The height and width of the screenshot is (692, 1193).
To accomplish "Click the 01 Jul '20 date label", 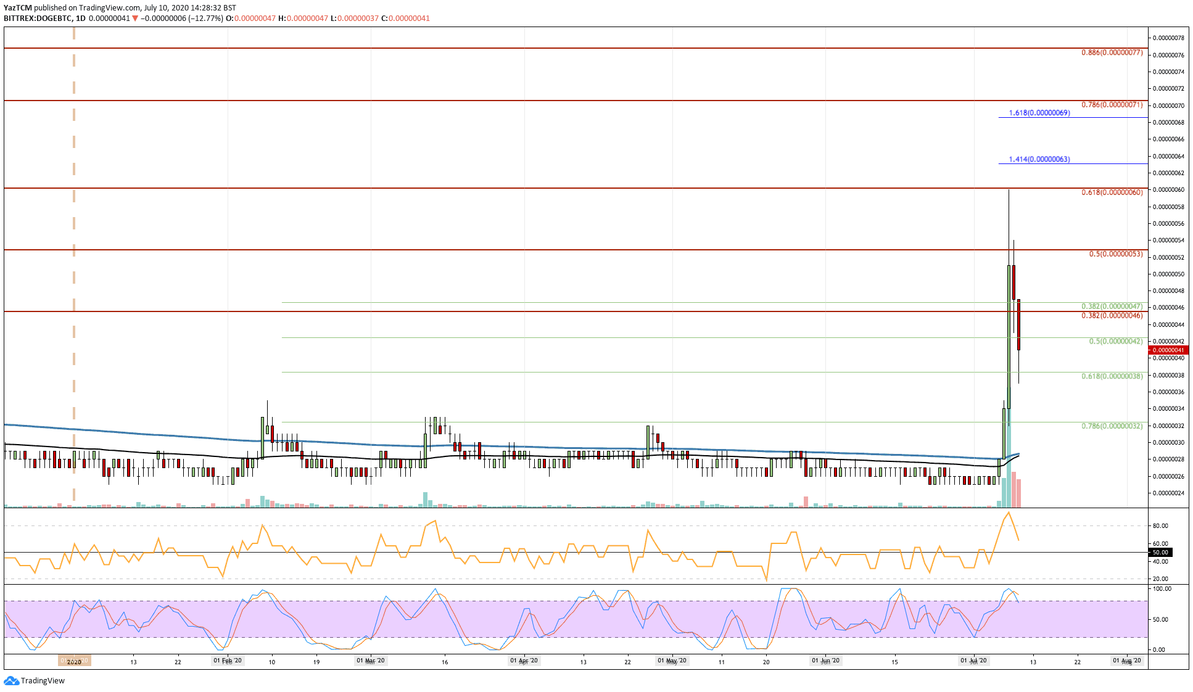I will coord(974,661).
